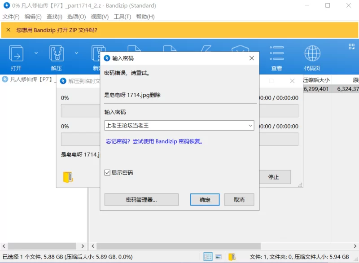359x263 pixels.
Task: Click into the password input field
Action: pos(175,126)
